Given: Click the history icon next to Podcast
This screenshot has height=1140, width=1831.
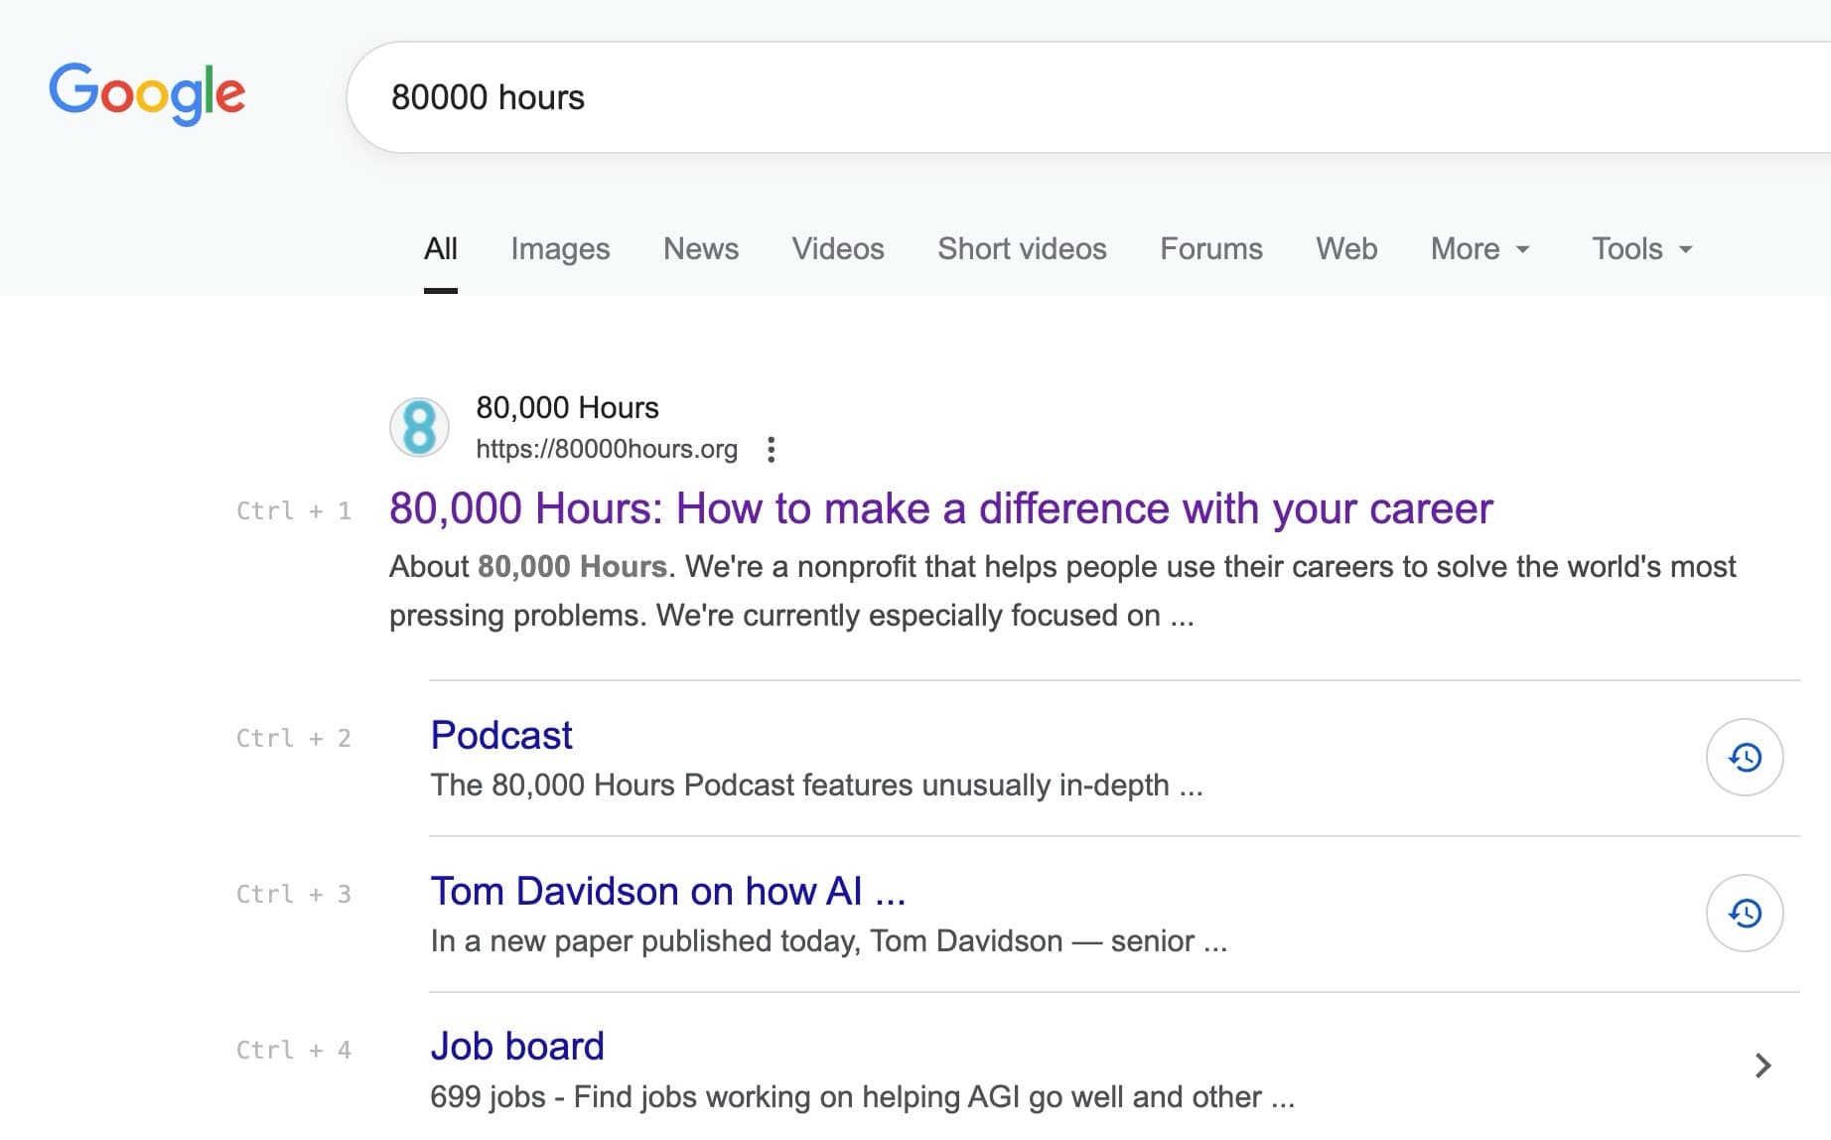Looking at the screenshot, I should tap(1745, 757).
